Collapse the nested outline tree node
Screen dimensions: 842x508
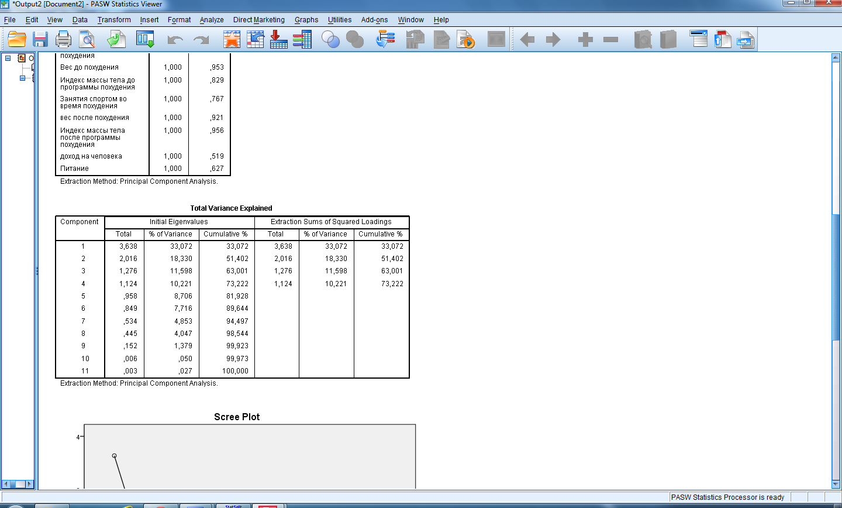[23, 78]
